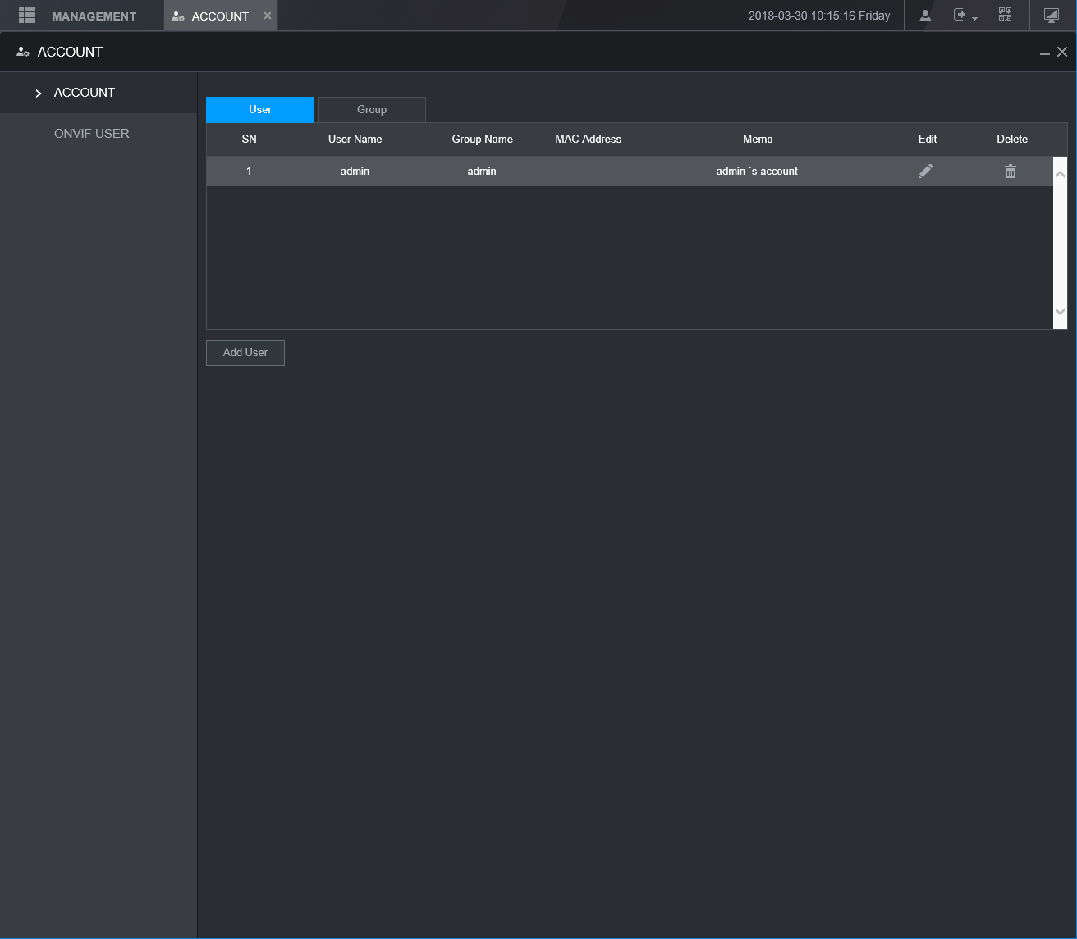This screenshot has width=1077, height=939.
Task: Open the logout icon menu
Action: (959, 15)
